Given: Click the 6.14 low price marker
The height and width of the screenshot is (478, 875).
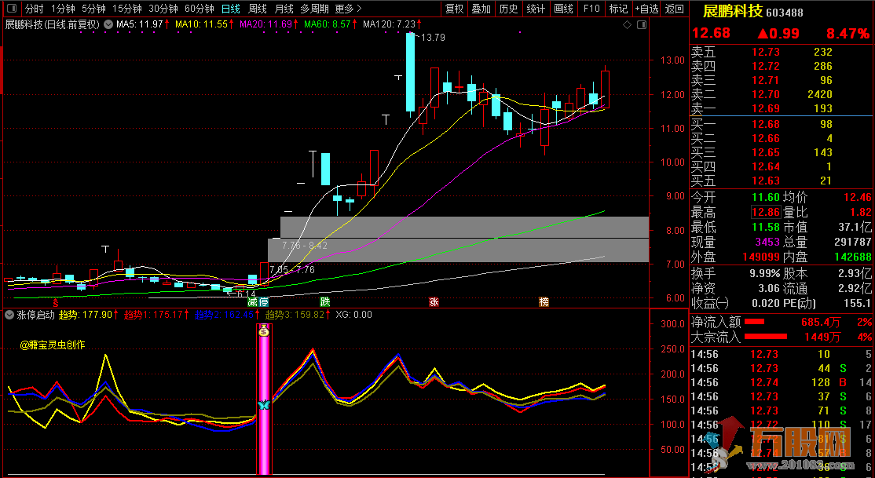Looking at the screenshot, I should 246,294.
